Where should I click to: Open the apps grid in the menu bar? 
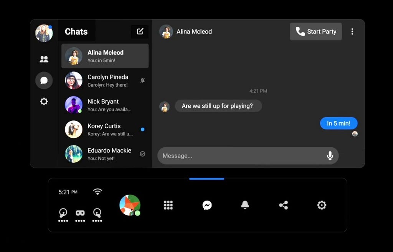coord(168,205)
